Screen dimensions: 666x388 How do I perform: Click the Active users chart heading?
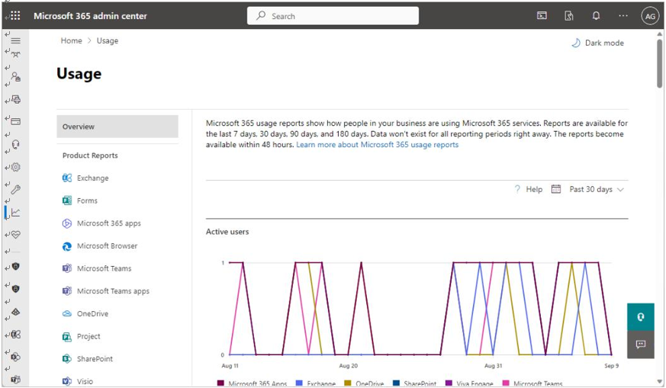pos(227,232)
